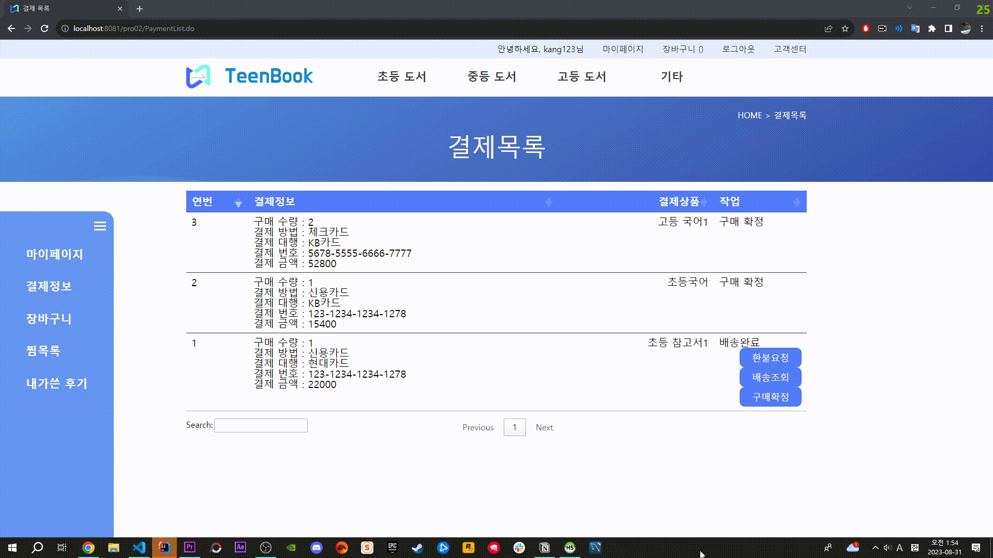
Task: Share this page icon in address bar
Action: tap(829, 29)
